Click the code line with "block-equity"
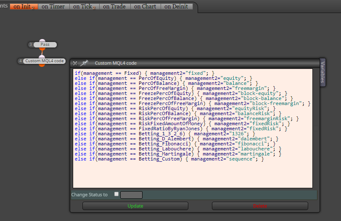The height and width of the screenshot is (221, 341). [181, 93]
